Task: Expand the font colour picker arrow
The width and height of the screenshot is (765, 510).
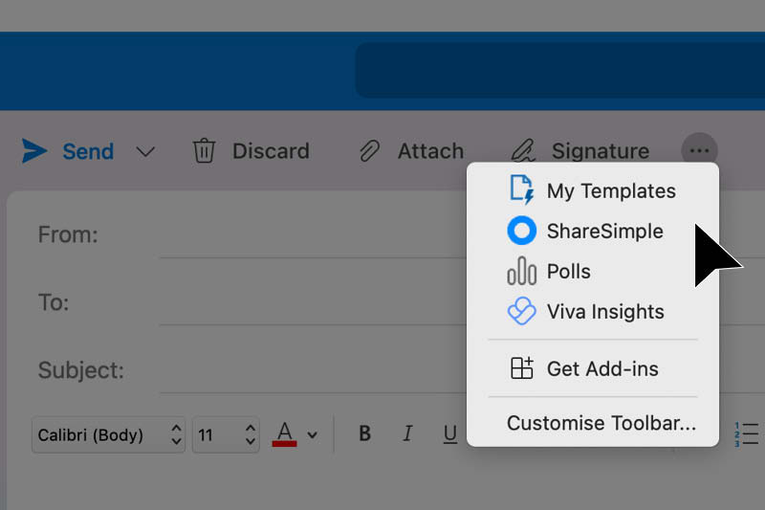Action: pyautogui.click(x=313, y=434)
